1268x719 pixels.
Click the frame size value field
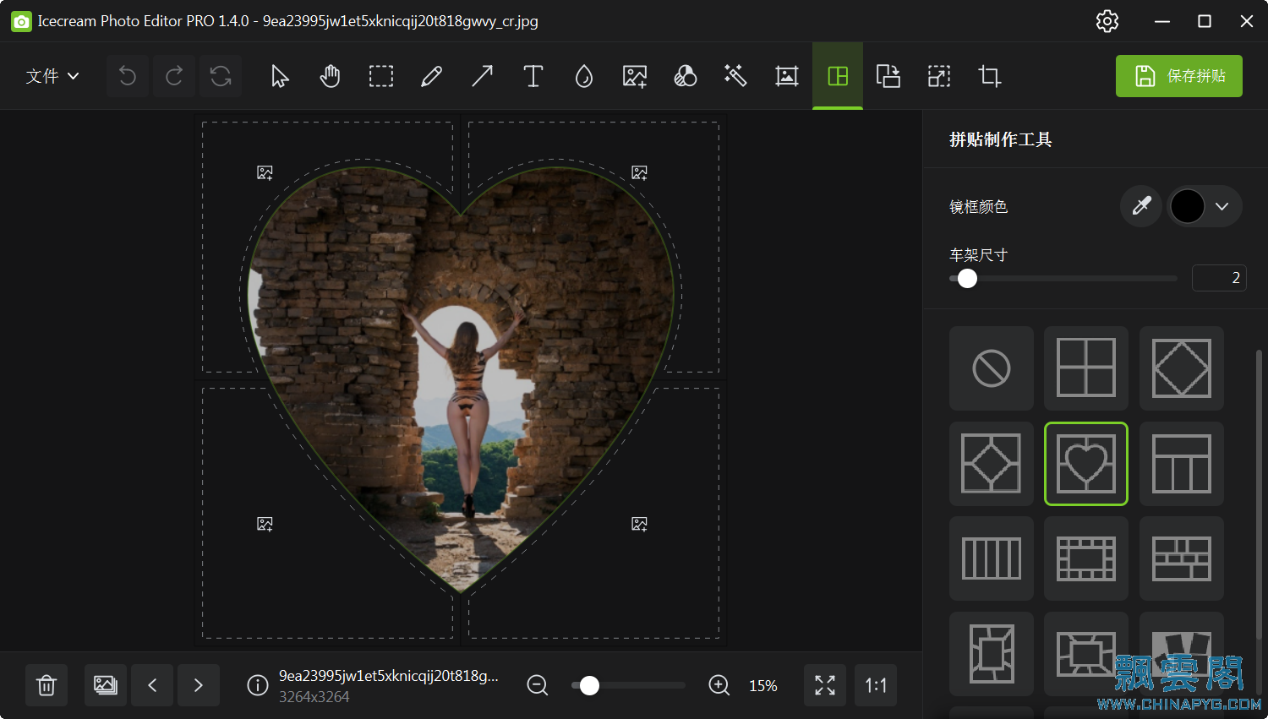(1219, 278)
